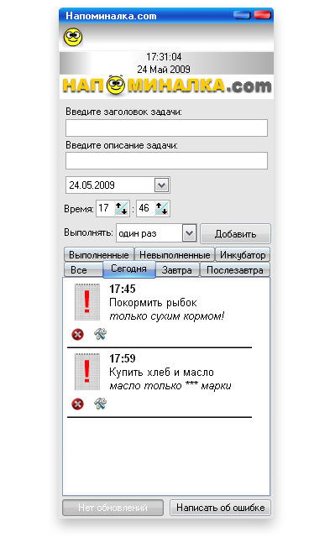
Task: Delete the 'Покормить рыбок' task
Action: point(78,334)
